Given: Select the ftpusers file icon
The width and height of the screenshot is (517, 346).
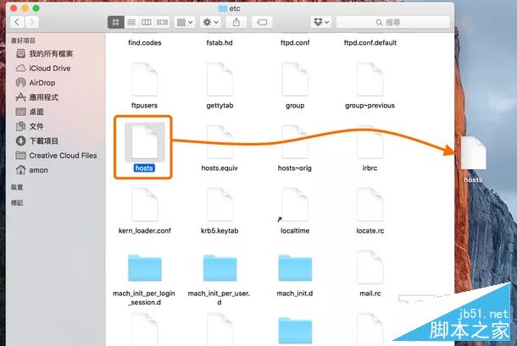Looking at the screenshot, I should pyautogui.click(x=144, y=80).
